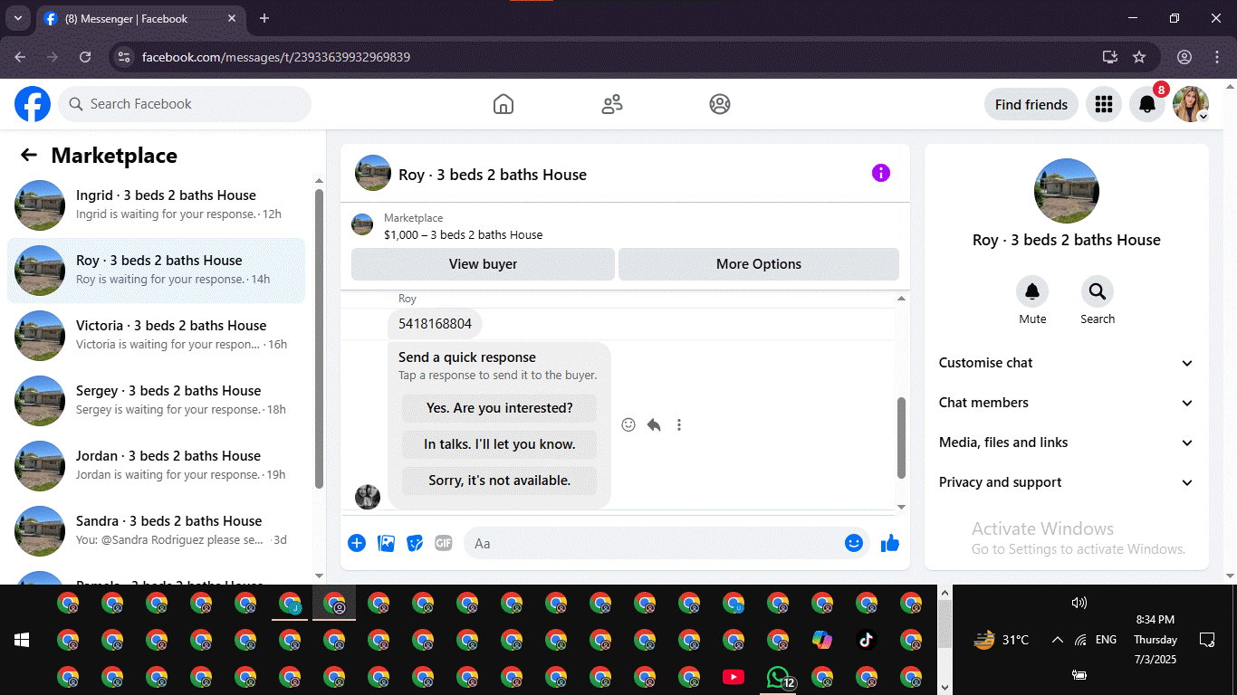This screenshot has width=1237, height=695.
Task: Click the listing thumbnail in Marketplace banner
Action: (x=362, y=224)
